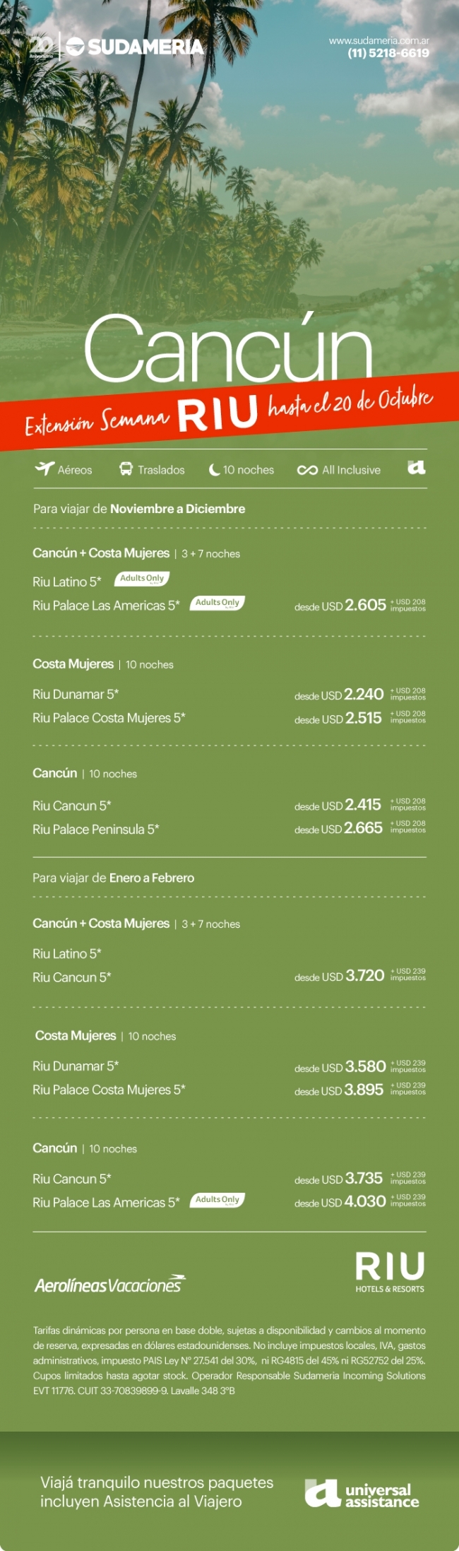Image resolution: width=459 pixels, height=1551 pixels.
Task: Click the large Cancún title
Action: pos(228,349)
